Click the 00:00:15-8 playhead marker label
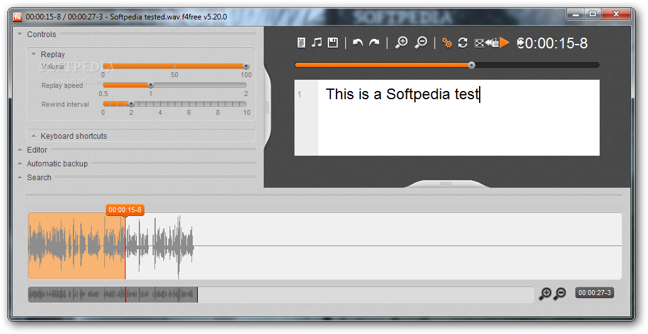Screen dimensions: 648x334 (x=125, y=210)
